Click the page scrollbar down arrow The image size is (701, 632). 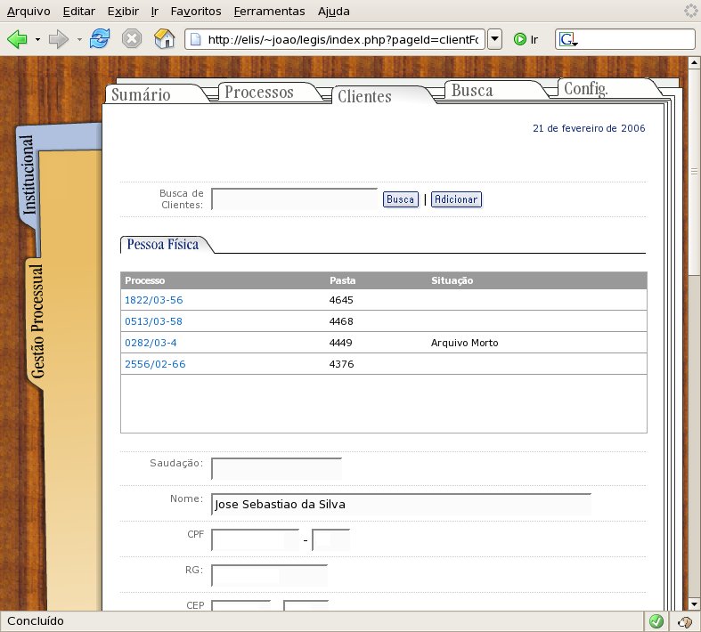[x=694, y=604]
